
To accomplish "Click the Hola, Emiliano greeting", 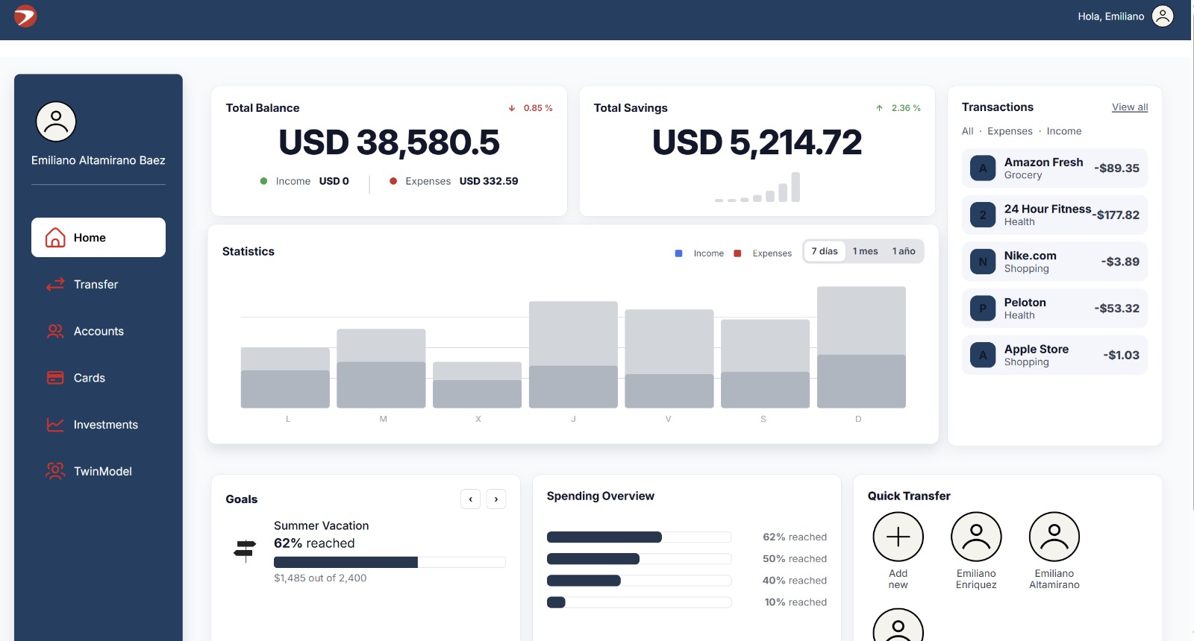I will (x=1111, y=16).
